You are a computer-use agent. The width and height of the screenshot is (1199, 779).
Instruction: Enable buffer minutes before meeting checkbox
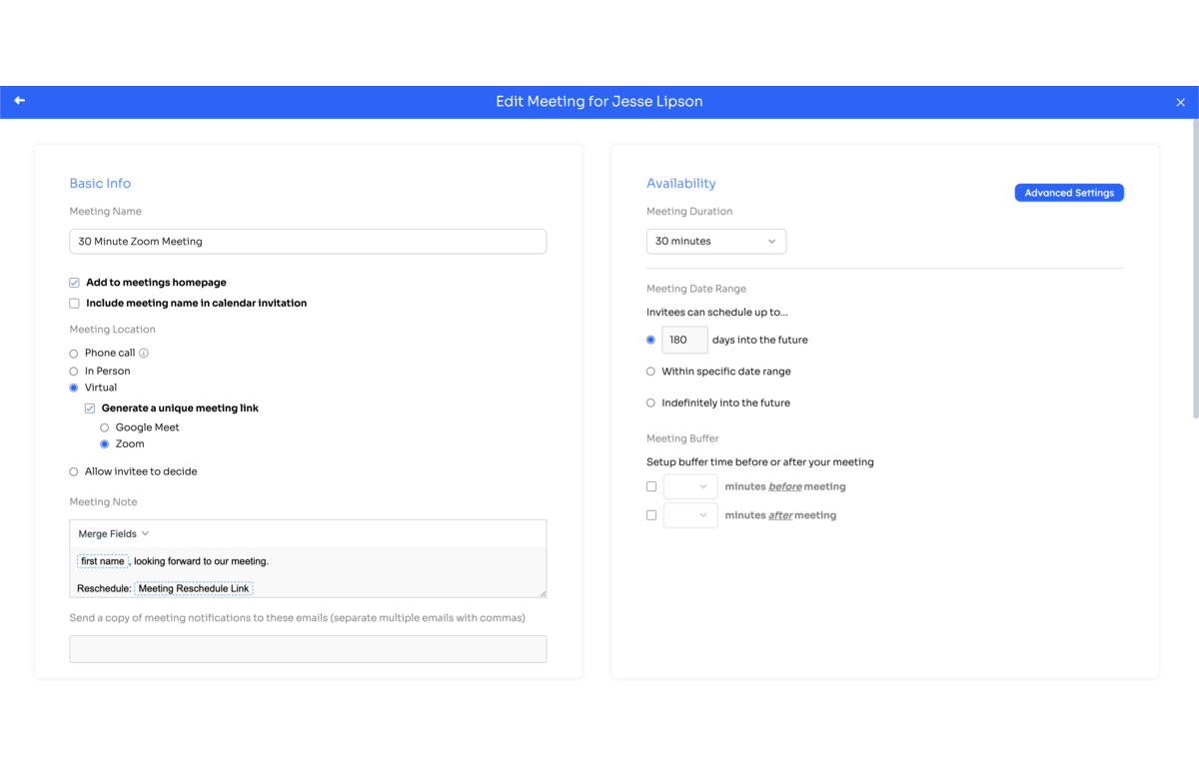(x=651, y=486)
